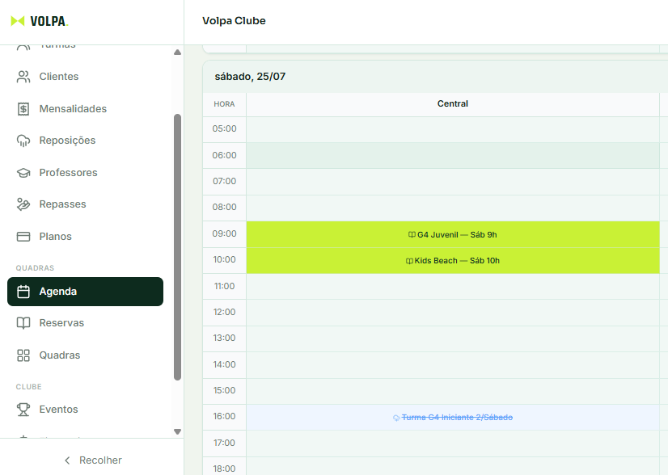Viewport: 668px width, 475px height.
Task: Select the Agenda menu item
Action: coord(85,292)
